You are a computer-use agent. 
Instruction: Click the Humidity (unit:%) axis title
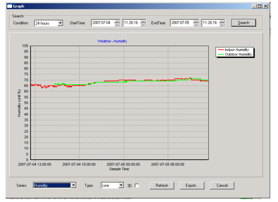(19, 103)
